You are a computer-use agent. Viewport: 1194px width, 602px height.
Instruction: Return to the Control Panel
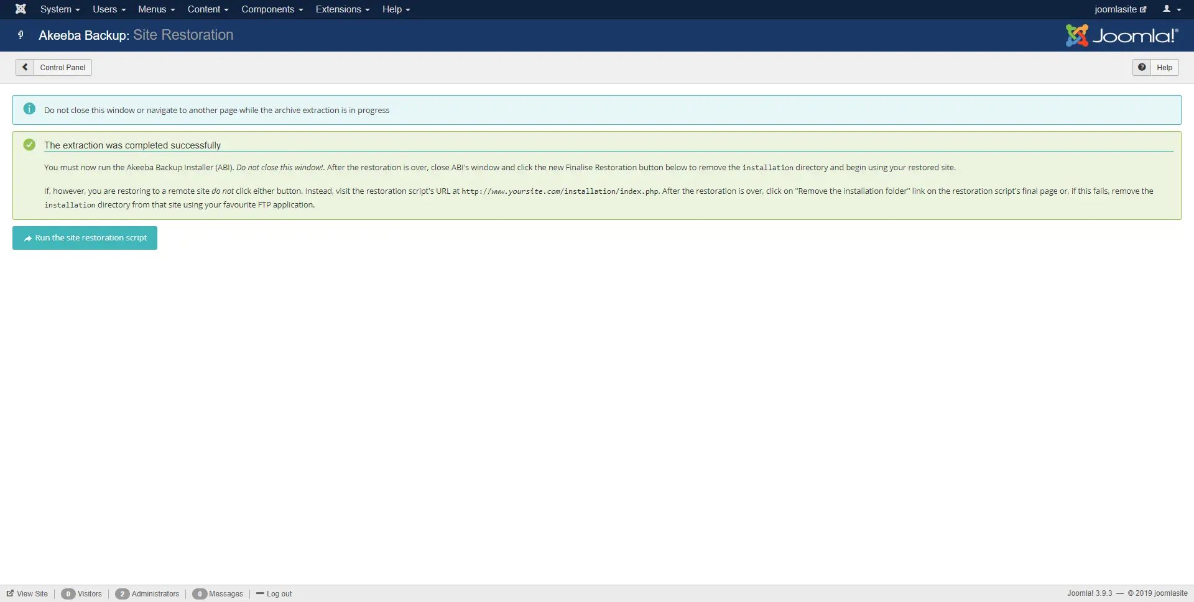point(62,67)
